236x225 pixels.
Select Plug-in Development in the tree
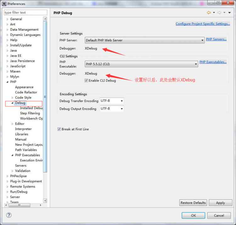pos(26,181)
